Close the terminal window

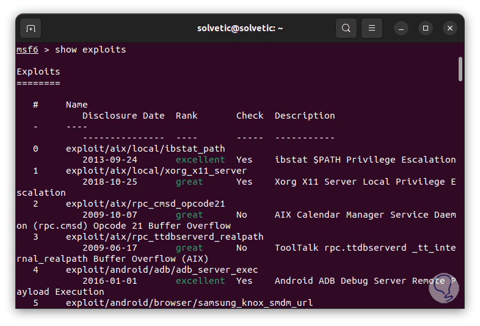[450, 28]
